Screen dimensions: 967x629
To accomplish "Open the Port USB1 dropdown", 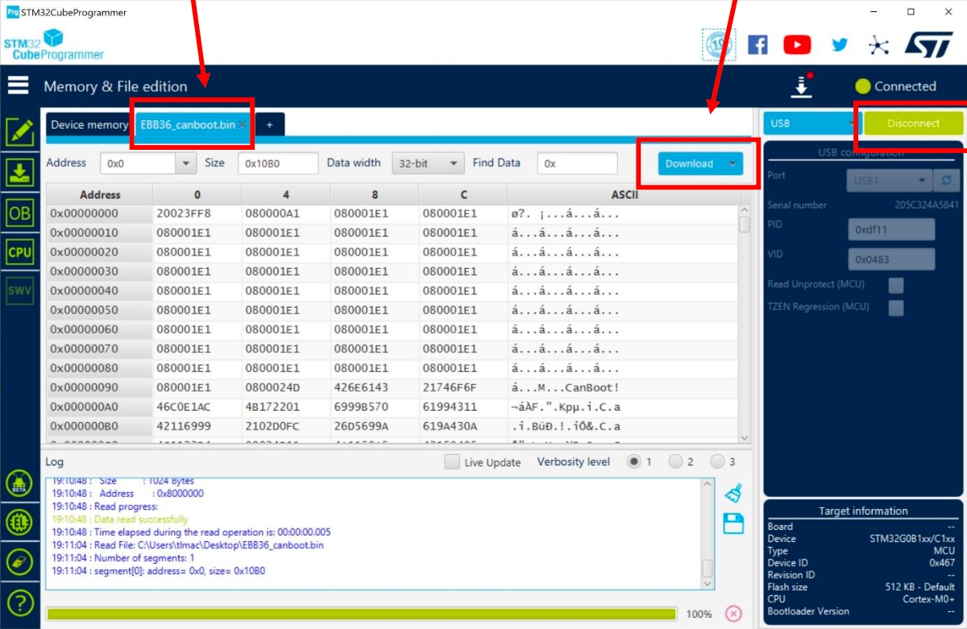I will pos(890,180).
